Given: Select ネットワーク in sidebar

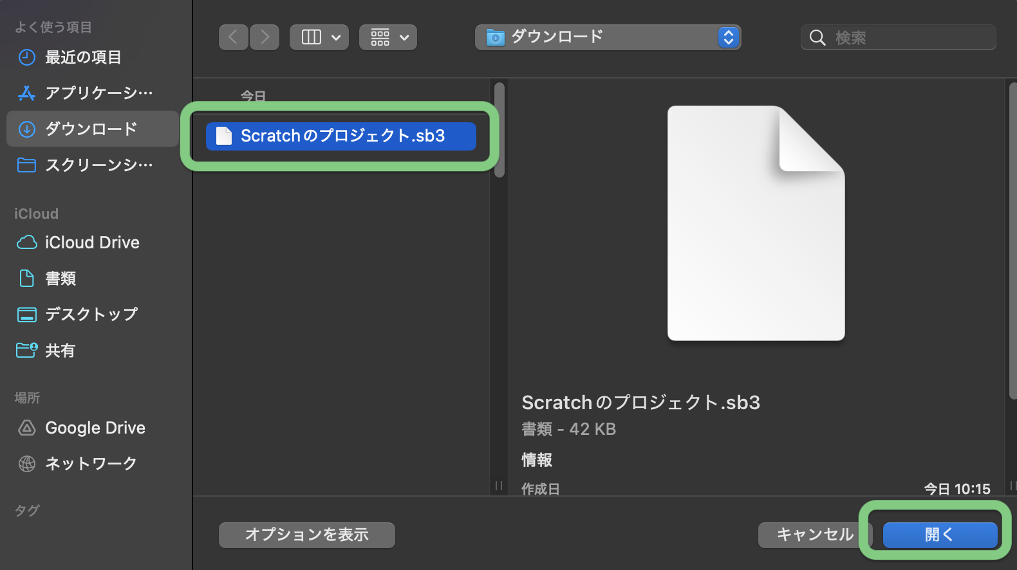Looking at the screenshot, I should pos(91,464).
